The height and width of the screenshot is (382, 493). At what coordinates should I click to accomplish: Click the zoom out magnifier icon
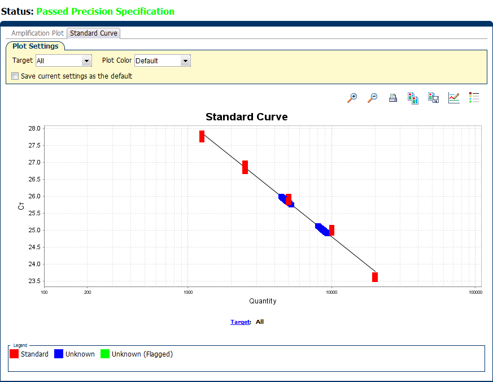(x=373, y=98)
